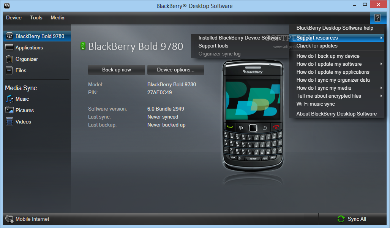Open the Media menu
Image resolution: width=390 pixels, height=228 pixels.
tap(57, 18)
